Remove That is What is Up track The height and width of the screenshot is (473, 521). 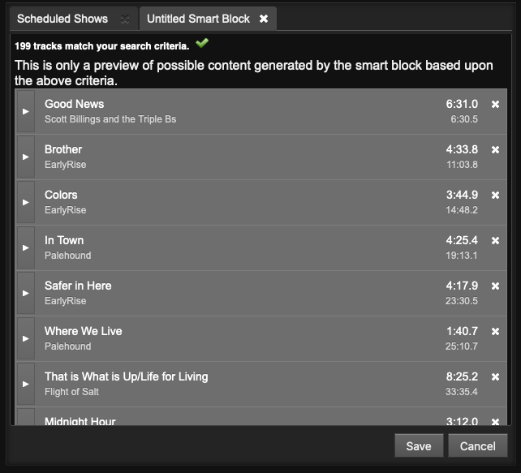click(x=495, y=377)
